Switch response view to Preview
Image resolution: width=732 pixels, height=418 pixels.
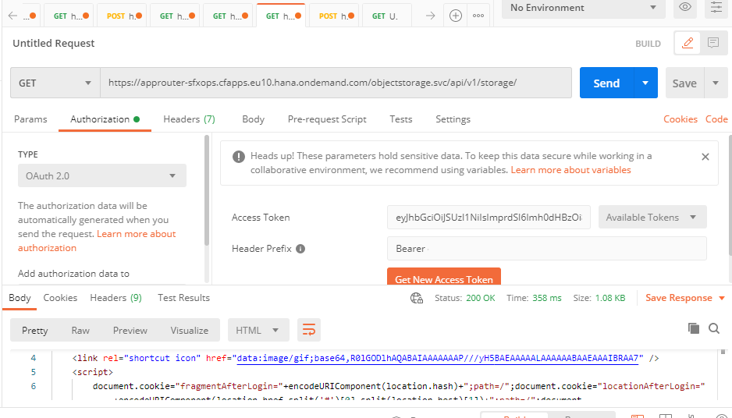[x=130, y=331]
